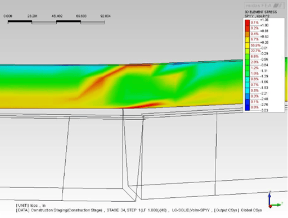
Task: Click the distance scale bar ruler
Action: pos(56,22)
